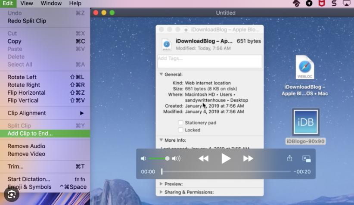Click the round arrow menu bar icon

[309, 3]
